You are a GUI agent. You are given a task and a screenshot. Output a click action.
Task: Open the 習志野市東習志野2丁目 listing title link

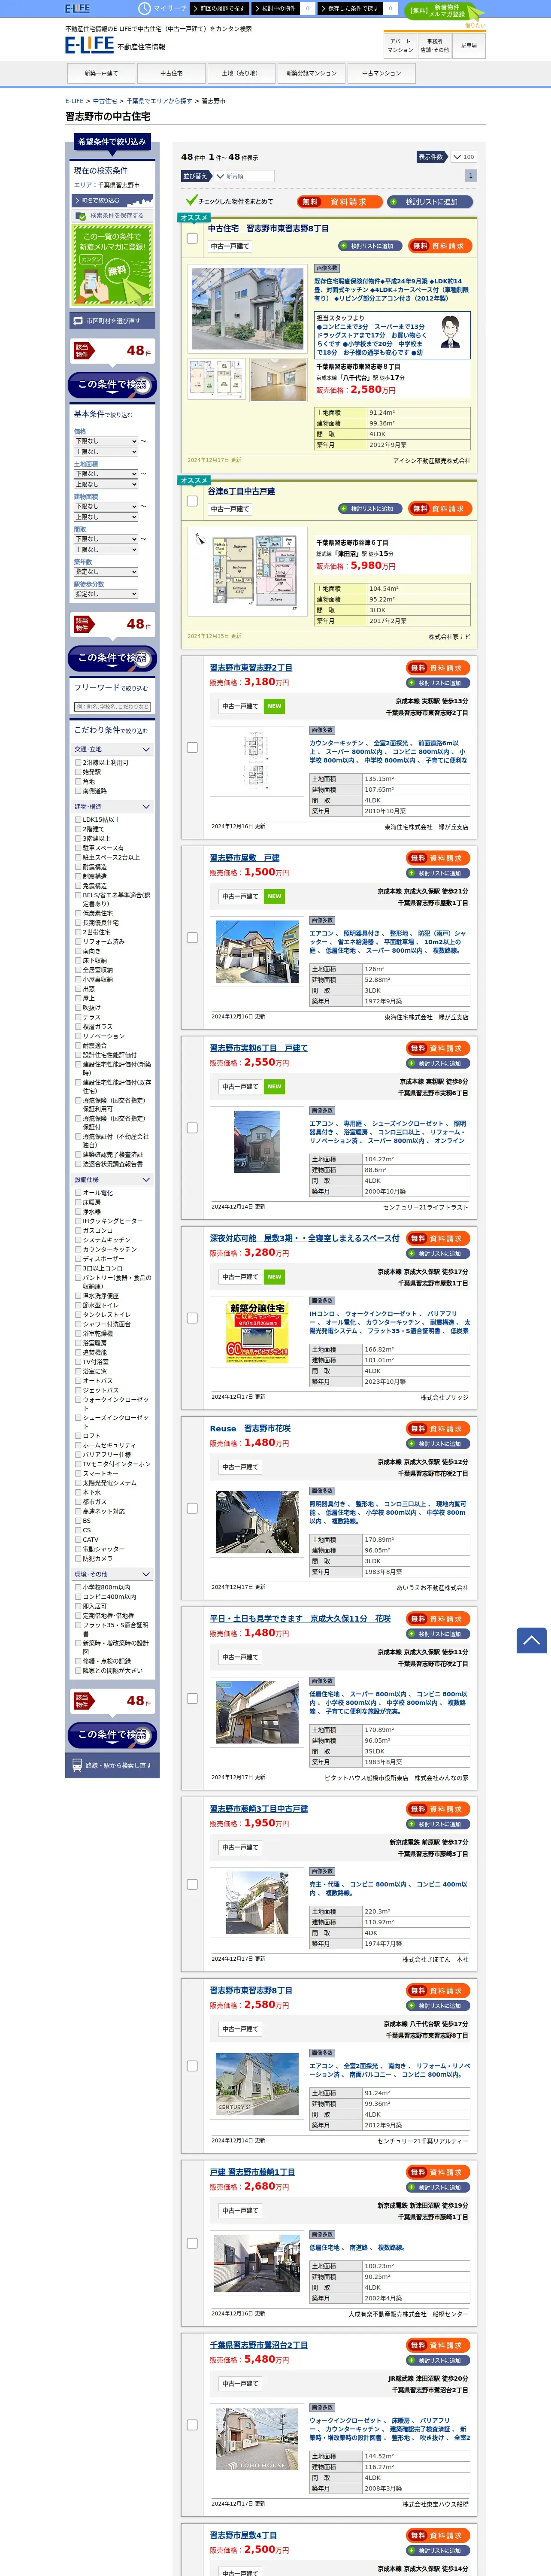pos(251,667)
